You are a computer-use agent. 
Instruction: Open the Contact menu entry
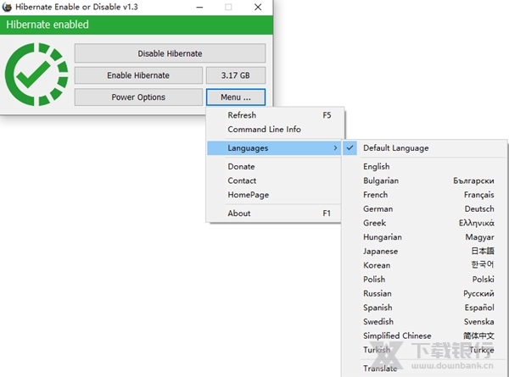coord(242,180)
